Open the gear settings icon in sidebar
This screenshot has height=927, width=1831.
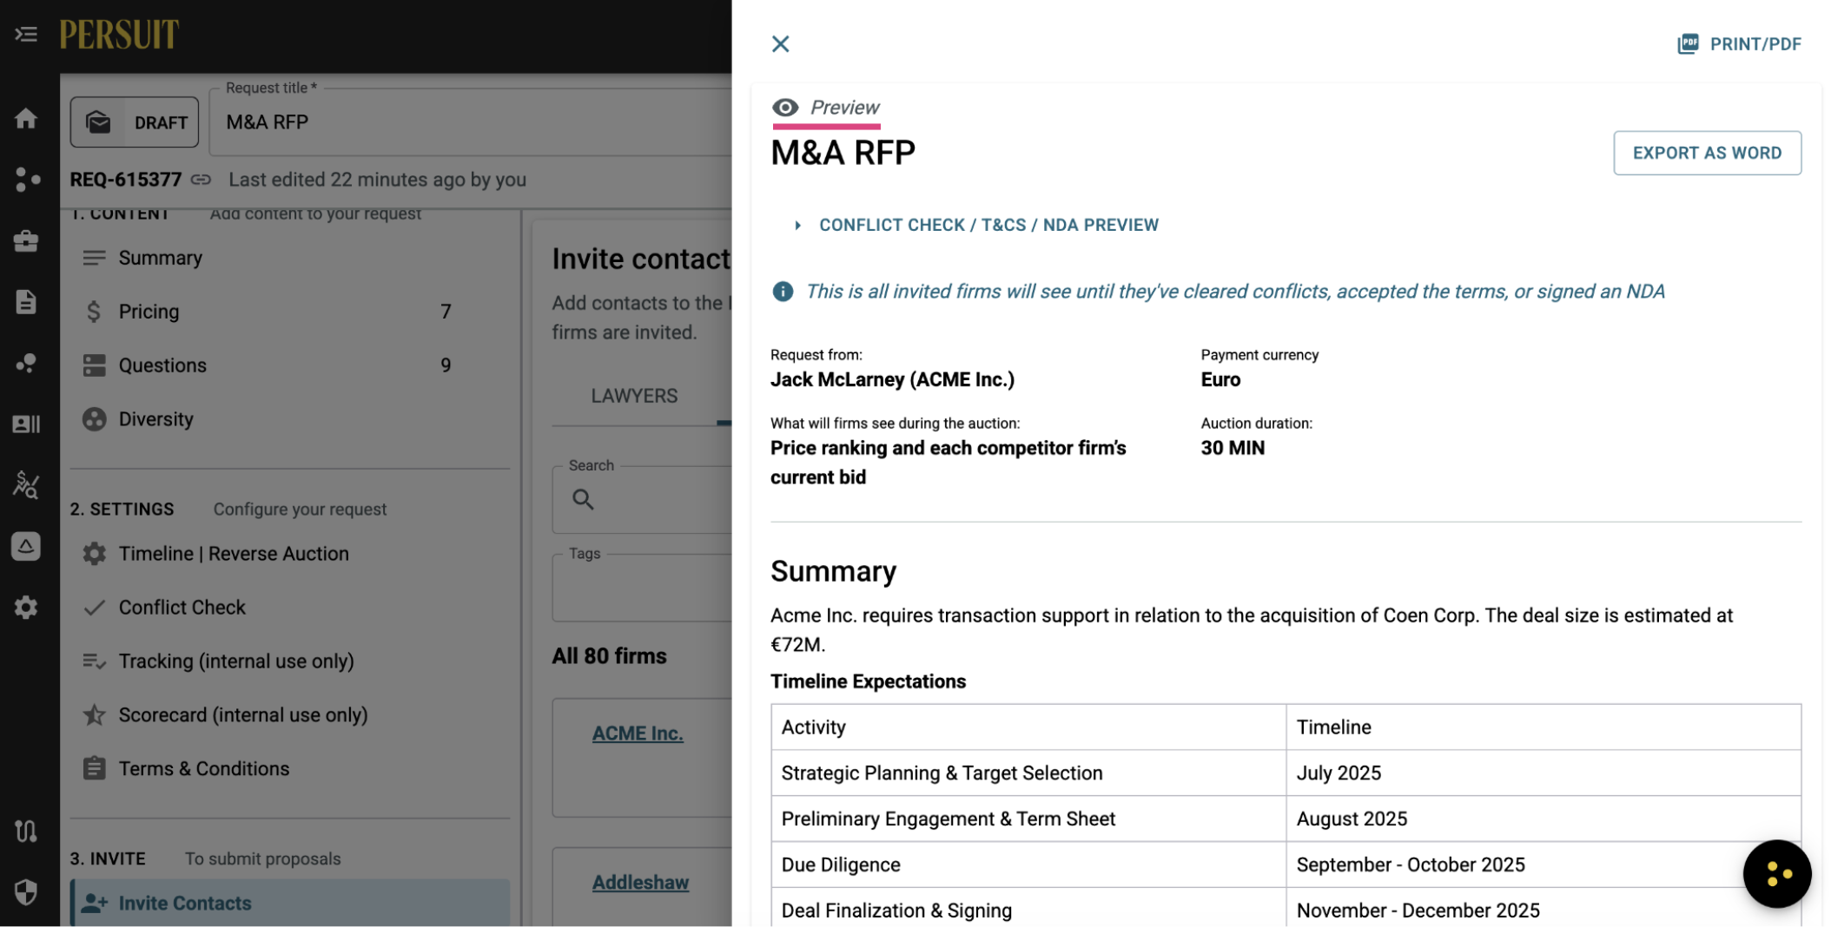pos(26,607)
